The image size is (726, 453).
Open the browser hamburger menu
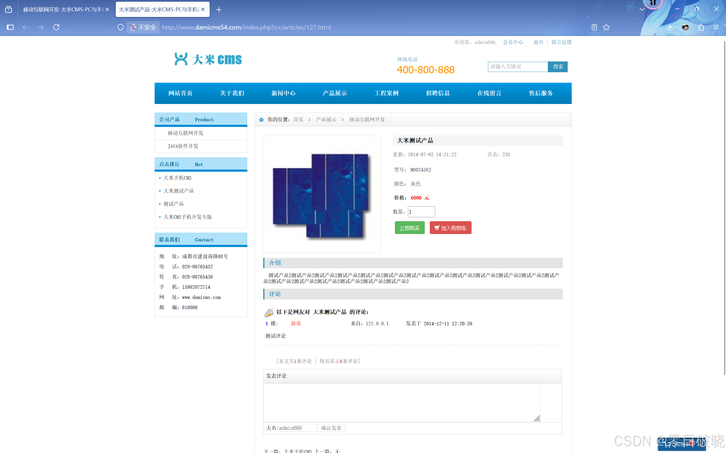pos(716,27)
